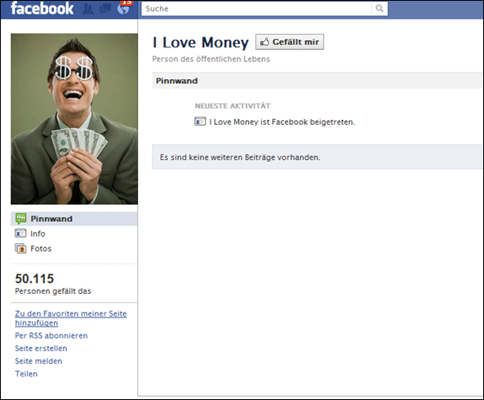Screen dimensions: 484x400
Task: Click the Facebook logo
Action: pos(42,8)
